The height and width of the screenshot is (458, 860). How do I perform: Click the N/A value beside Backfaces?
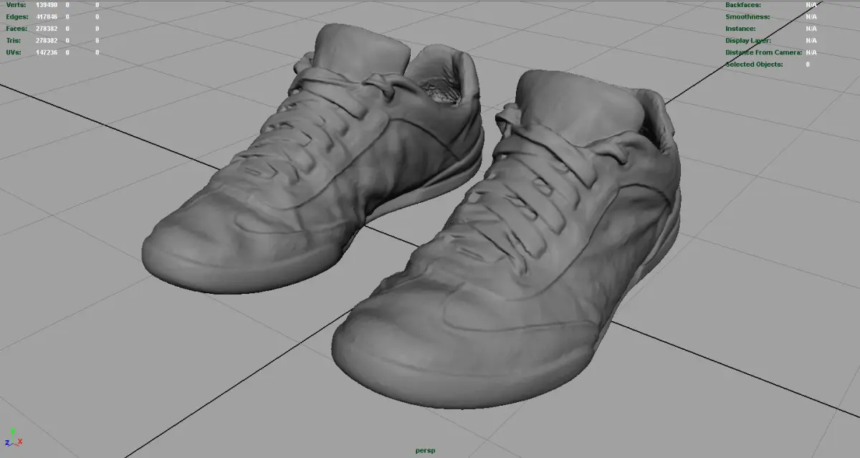click(811, 5)
